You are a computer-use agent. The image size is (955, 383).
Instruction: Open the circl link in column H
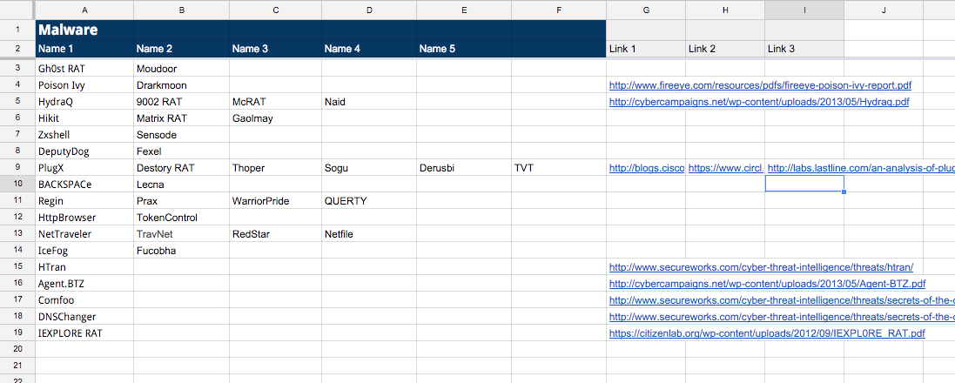click(x=725, y=168)
